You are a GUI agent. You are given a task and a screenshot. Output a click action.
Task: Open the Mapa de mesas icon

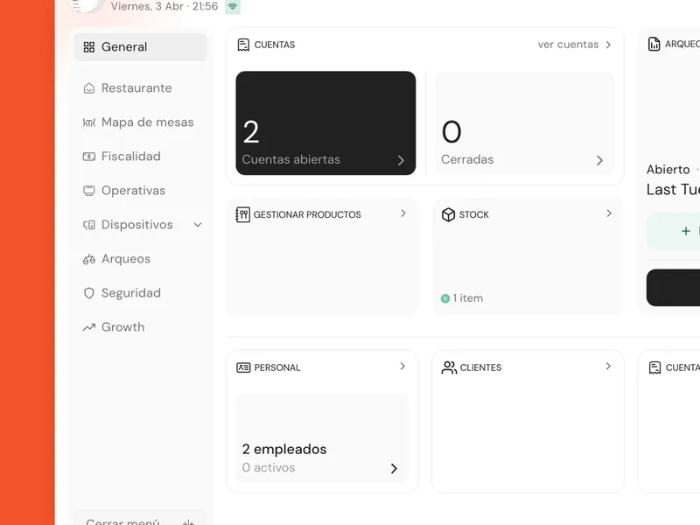89,122
